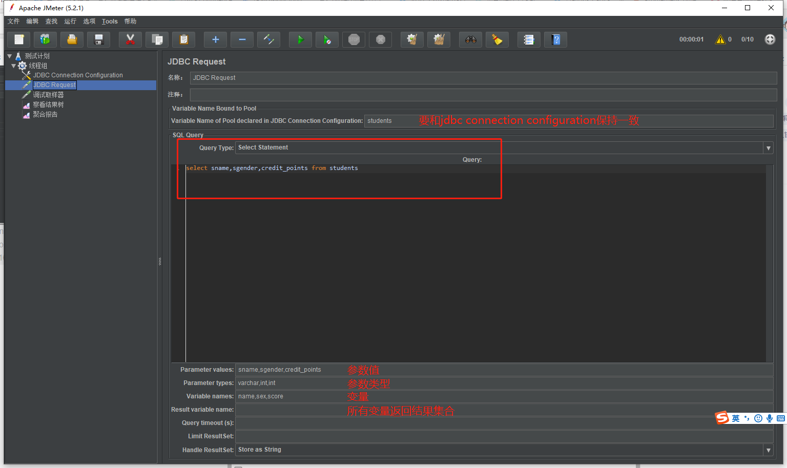This screenshot has height=468, width=787.
Task: Select 察看结果树 in the tree
Action: 48,104
